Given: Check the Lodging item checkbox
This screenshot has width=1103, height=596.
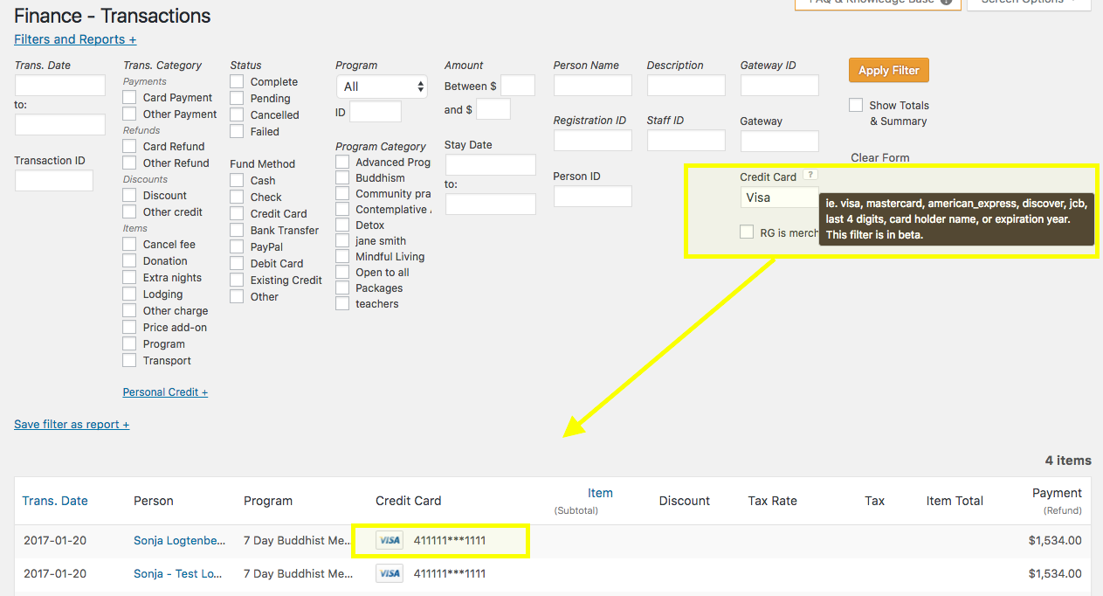Looking at the screenshot, I should tap(129, 294).
